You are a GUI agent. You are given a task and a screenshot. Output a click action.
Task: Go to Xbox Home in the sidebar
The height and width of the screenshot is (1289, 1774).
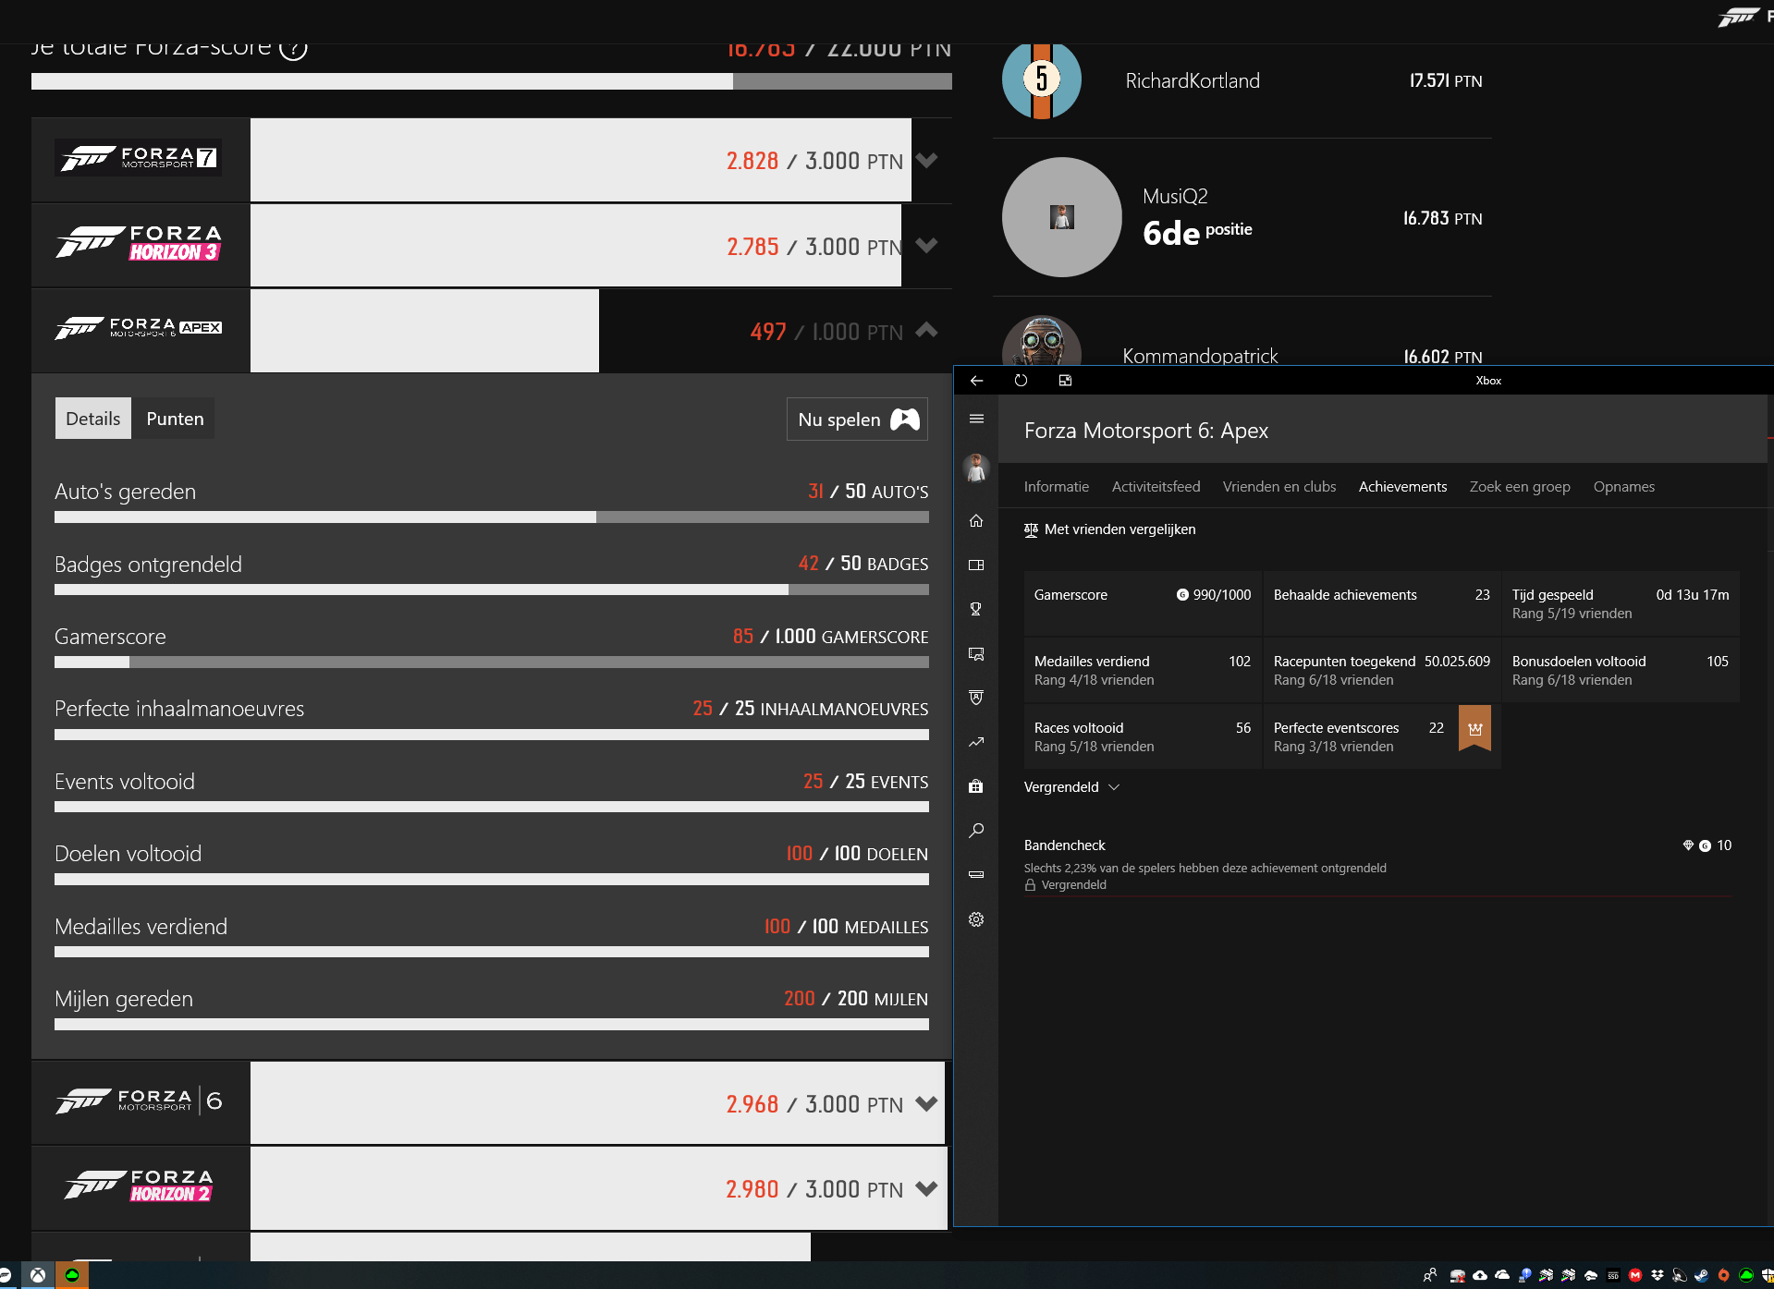click(x=976, y=521)
